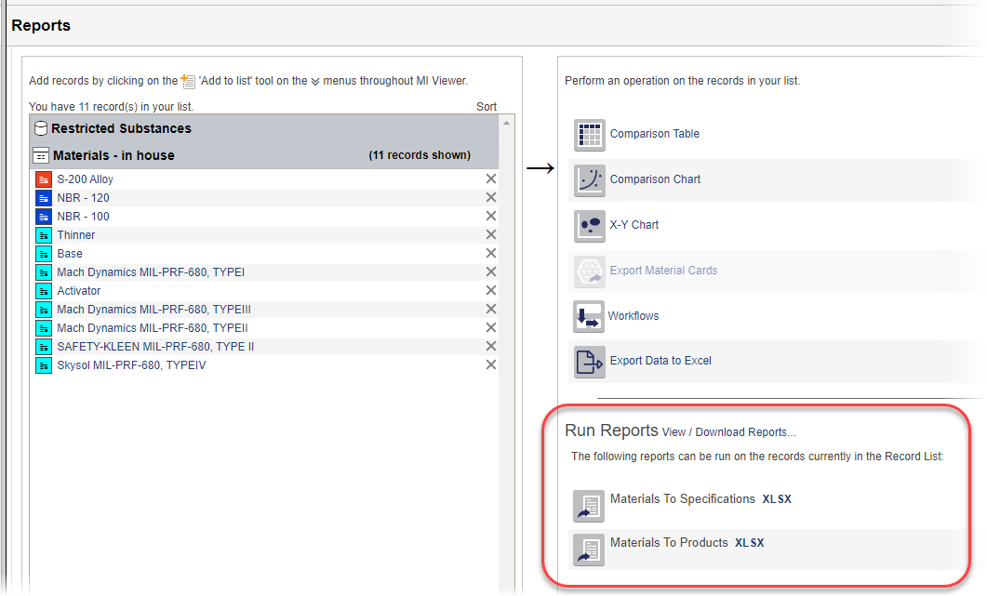Remove Mach Dynamics MIL-PRF-680, TYPEI record
Screen dimensions: 987x596
[x=491, y=272]
